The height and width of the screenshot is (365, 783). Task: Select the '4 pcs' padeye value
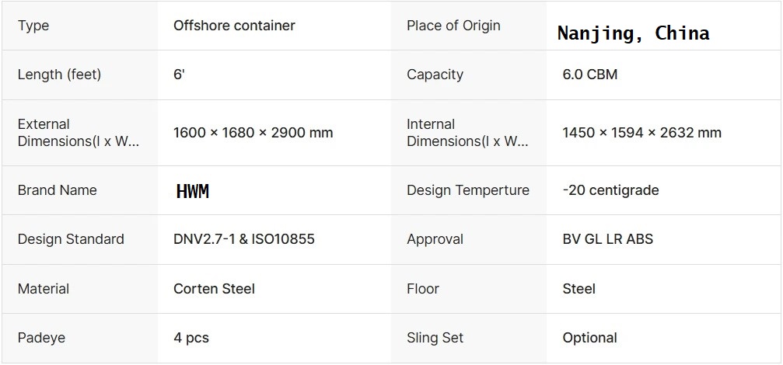(x=191, y=338)
